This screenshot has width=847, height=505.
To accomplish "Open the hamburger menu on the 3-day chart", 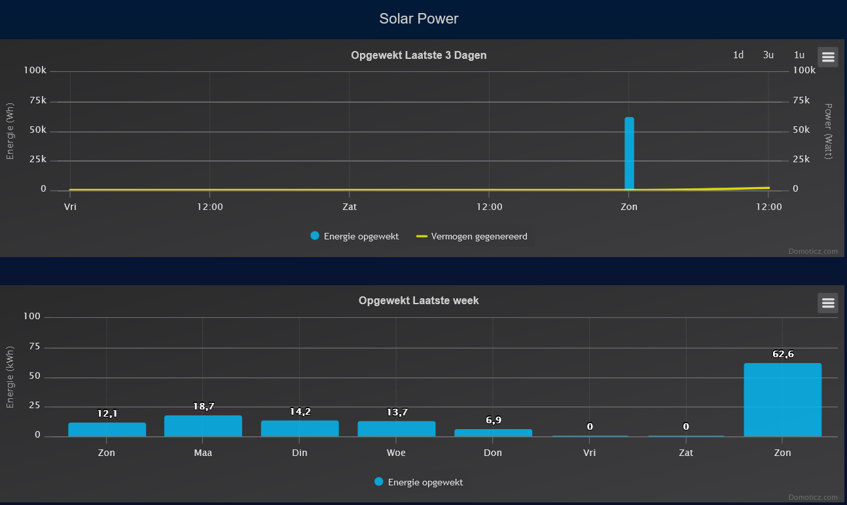I will click(x=827, y=57).
